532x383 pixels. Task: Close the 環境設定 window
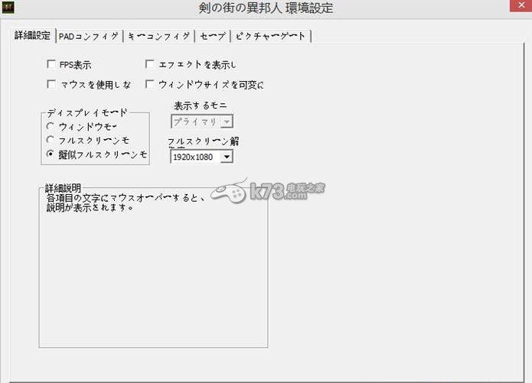[x=514, y=8]
